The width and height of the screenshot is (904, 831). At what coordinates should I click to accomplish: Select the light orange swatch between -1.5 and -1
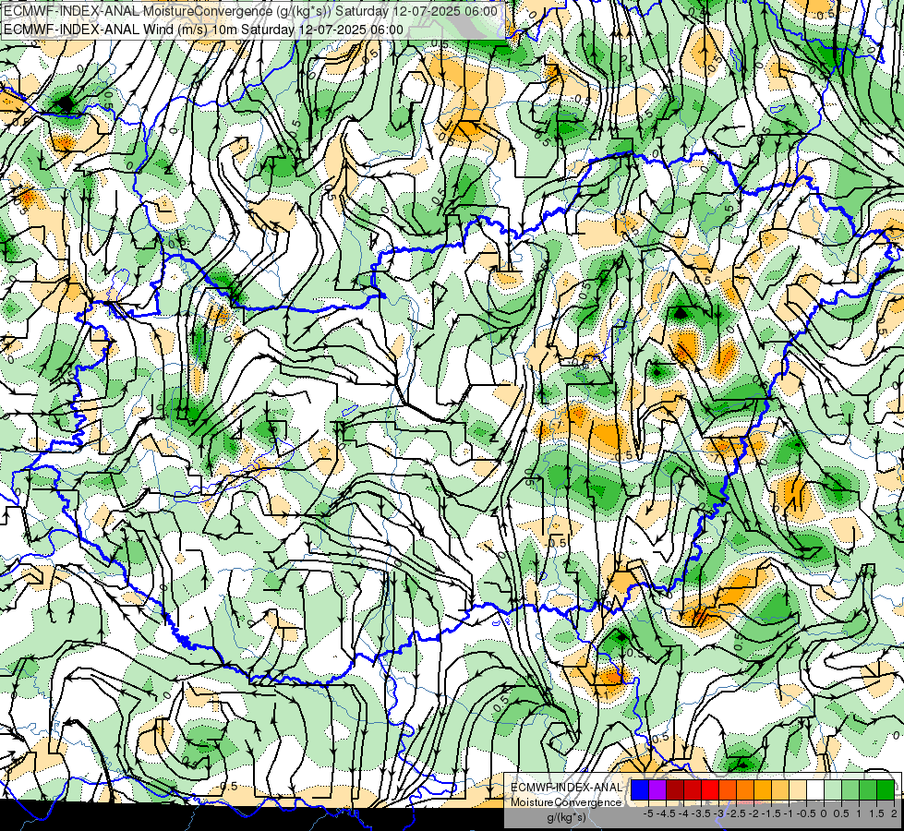point(780,789)
